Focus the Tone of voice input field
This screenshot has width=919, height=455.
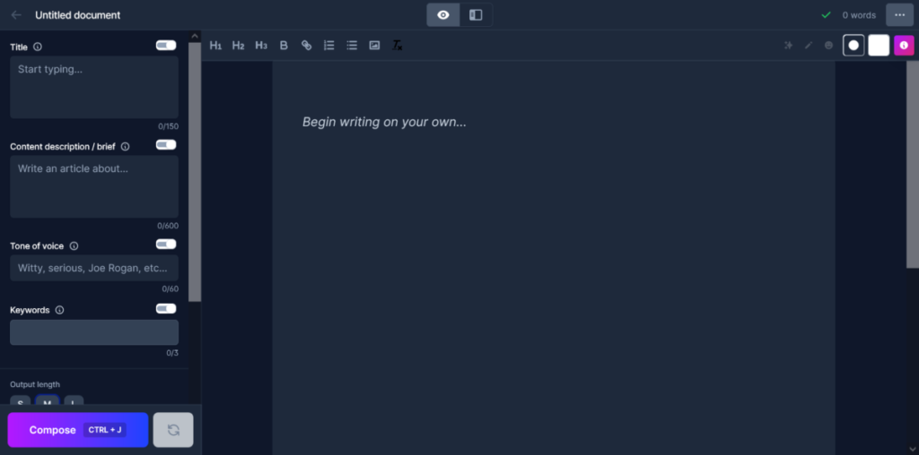(94, 268)
